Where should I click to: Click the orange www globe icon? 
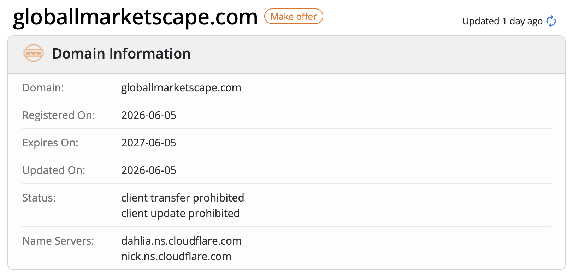point(34,53)
